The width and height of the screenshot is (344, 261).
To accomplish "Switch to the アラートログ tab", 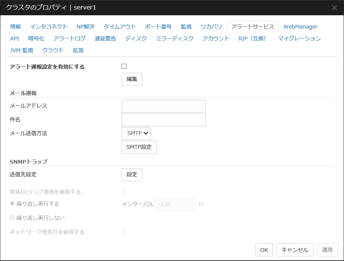I will pyautogui.click(x=70, y=39).
